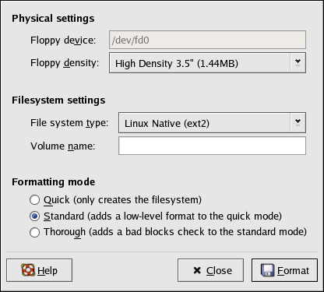
Task: Click the floppy disk icon on Format
Action: tap(267, 270)
